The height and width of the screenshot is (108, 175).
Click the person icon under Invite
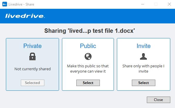143,56
